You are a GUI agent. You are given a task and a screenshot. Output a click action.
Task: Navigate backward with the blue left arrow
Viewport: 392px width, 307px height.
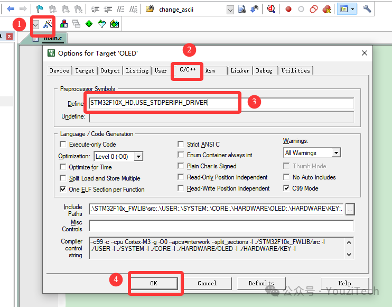11,9
